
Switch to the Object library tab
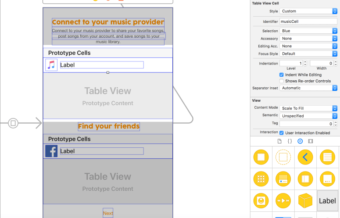(x=300, y=141)
